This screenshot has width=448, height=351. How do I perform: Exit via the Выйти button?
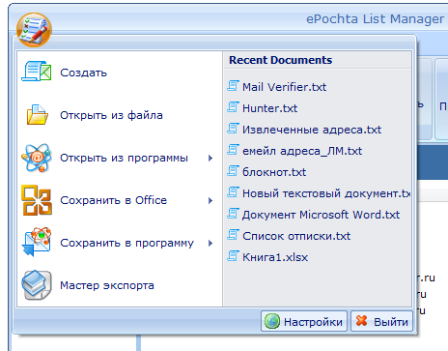coord(381,321)
